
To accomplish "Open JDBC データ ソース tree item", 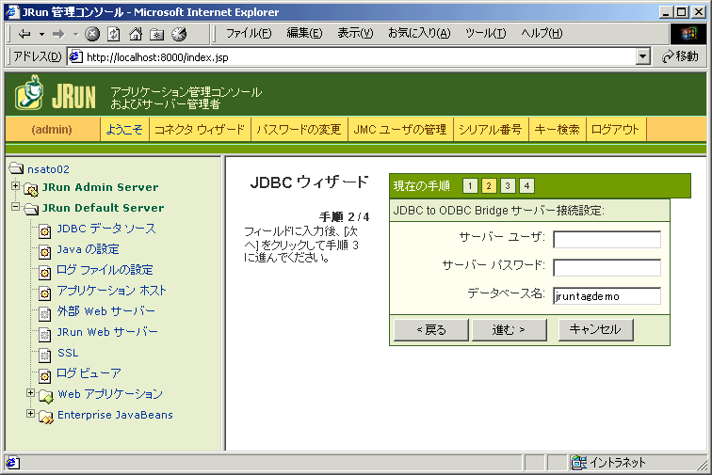I will [106, 229].
